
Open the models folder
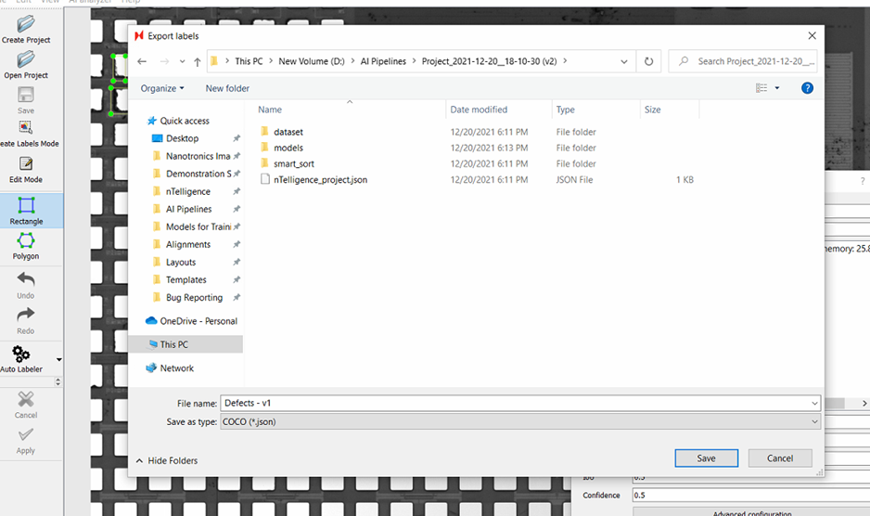point(288,148)
